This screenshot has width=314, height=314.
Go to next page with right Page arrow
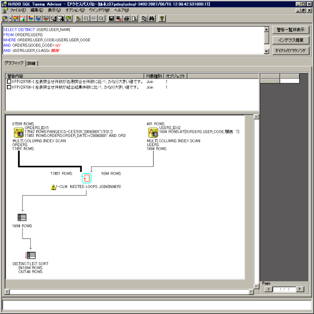[300, 289]
